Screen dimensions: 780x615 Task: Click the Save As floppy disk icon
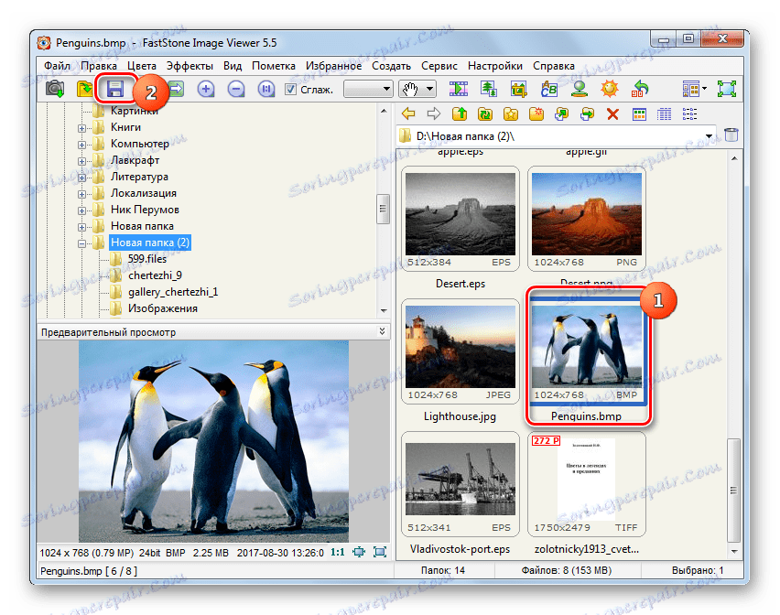(115, 89)
